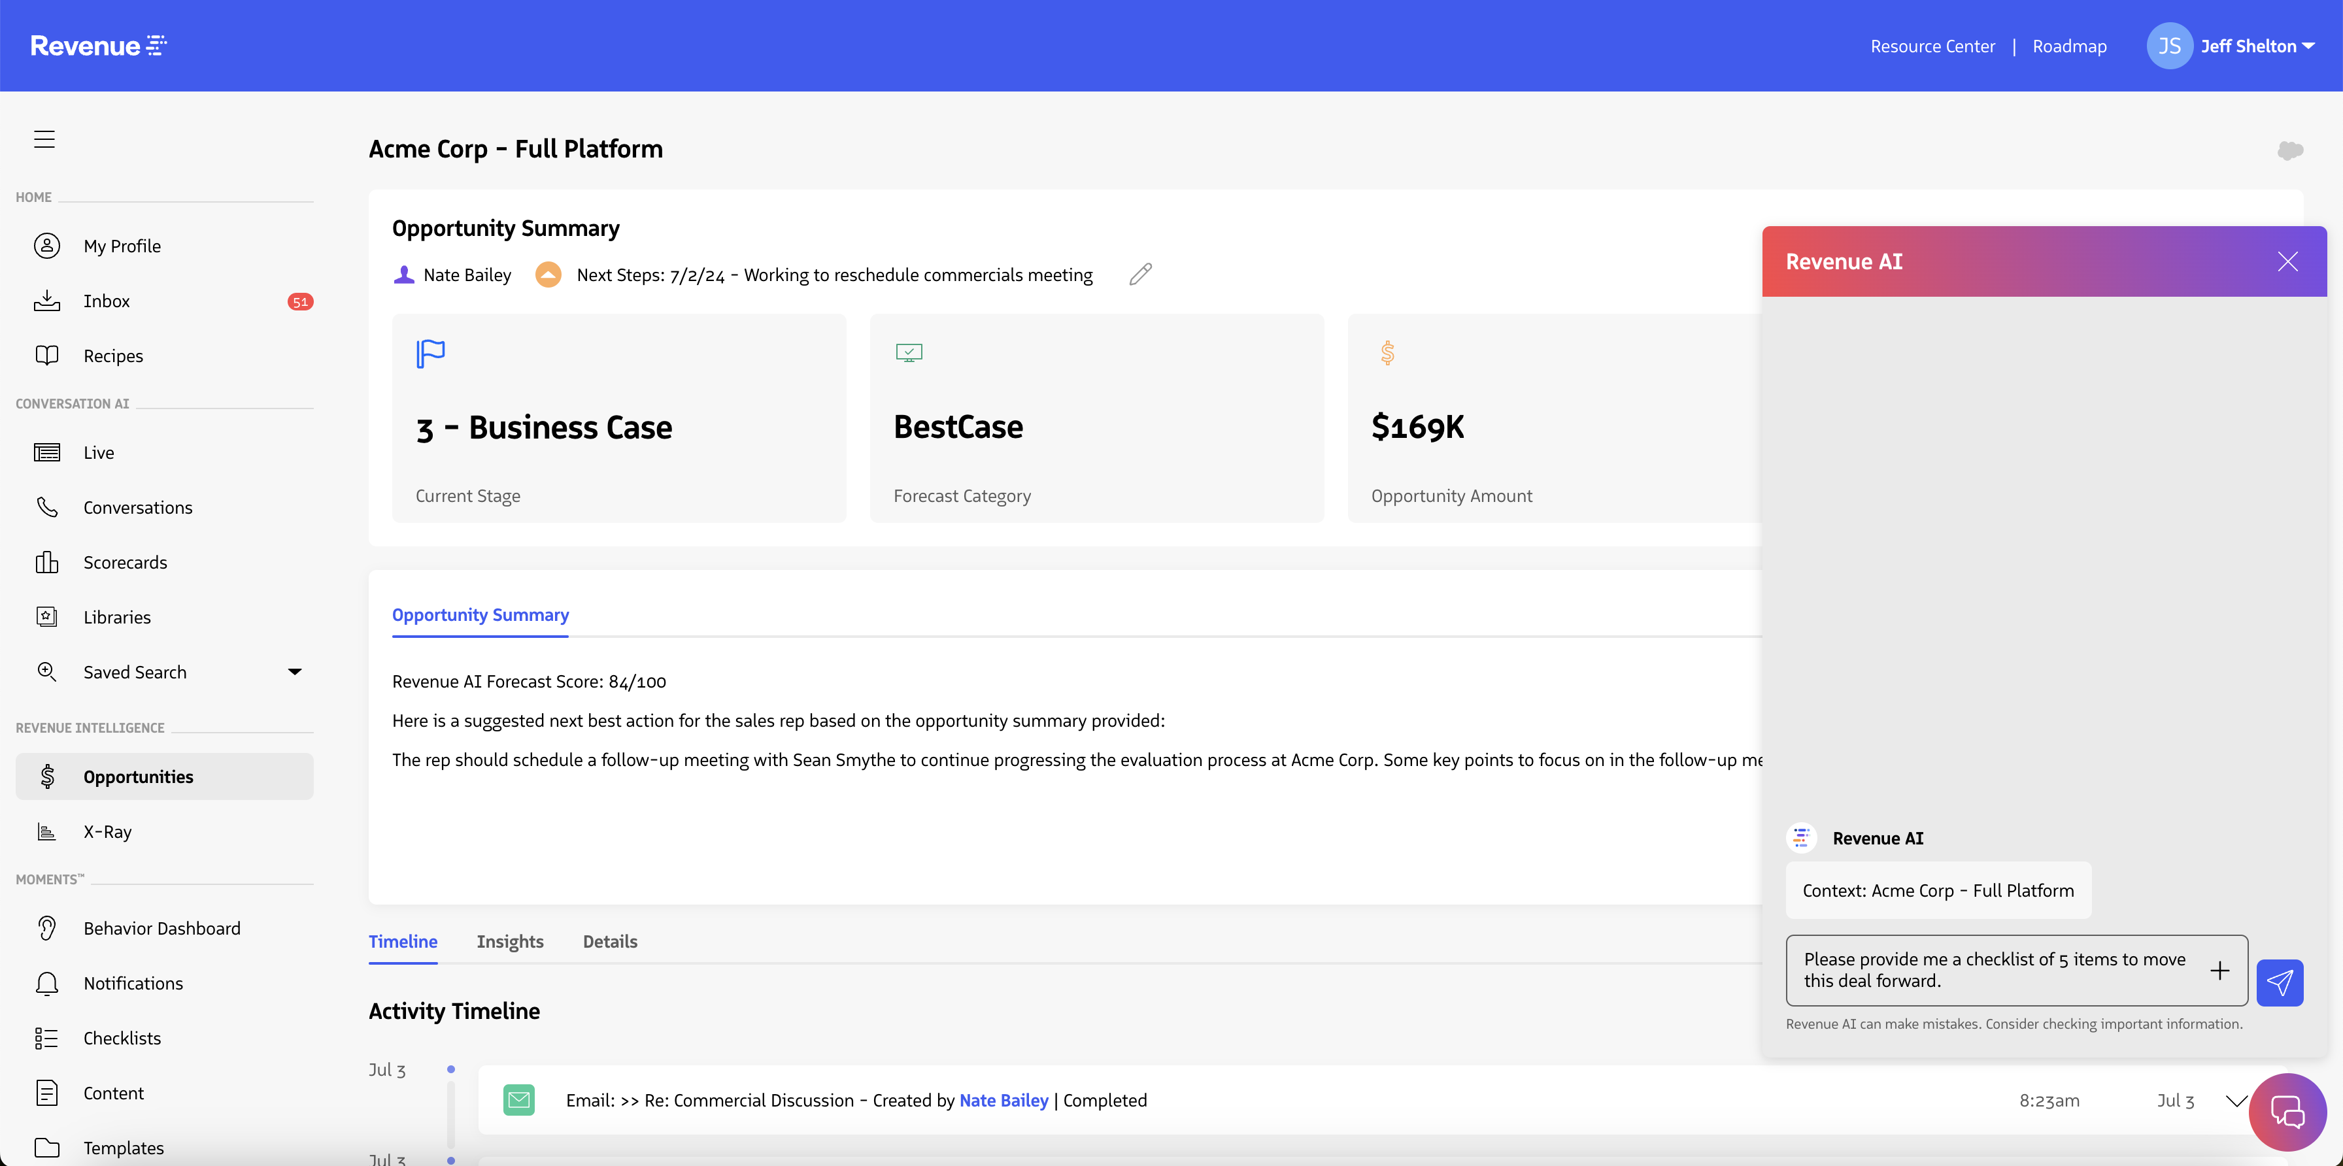
Task: Close the Revenue AI panel
Action: [x=2287, y=261]
